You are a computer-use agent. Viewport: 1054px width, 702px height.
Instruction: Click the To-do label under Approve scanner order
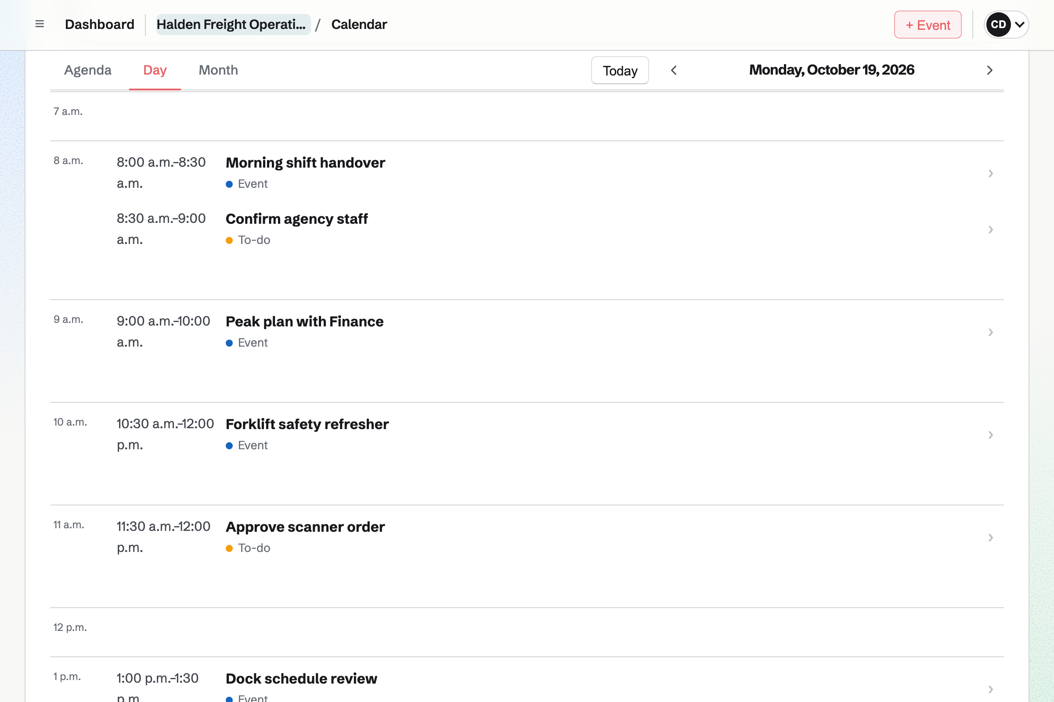(x=254, y=548)
